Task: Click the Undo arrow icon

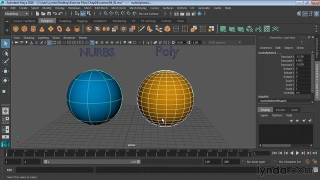Action: (x=54, y=13)
